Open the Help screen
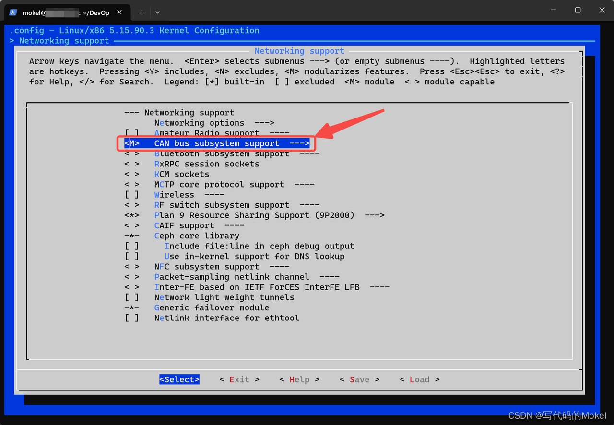 299,379
